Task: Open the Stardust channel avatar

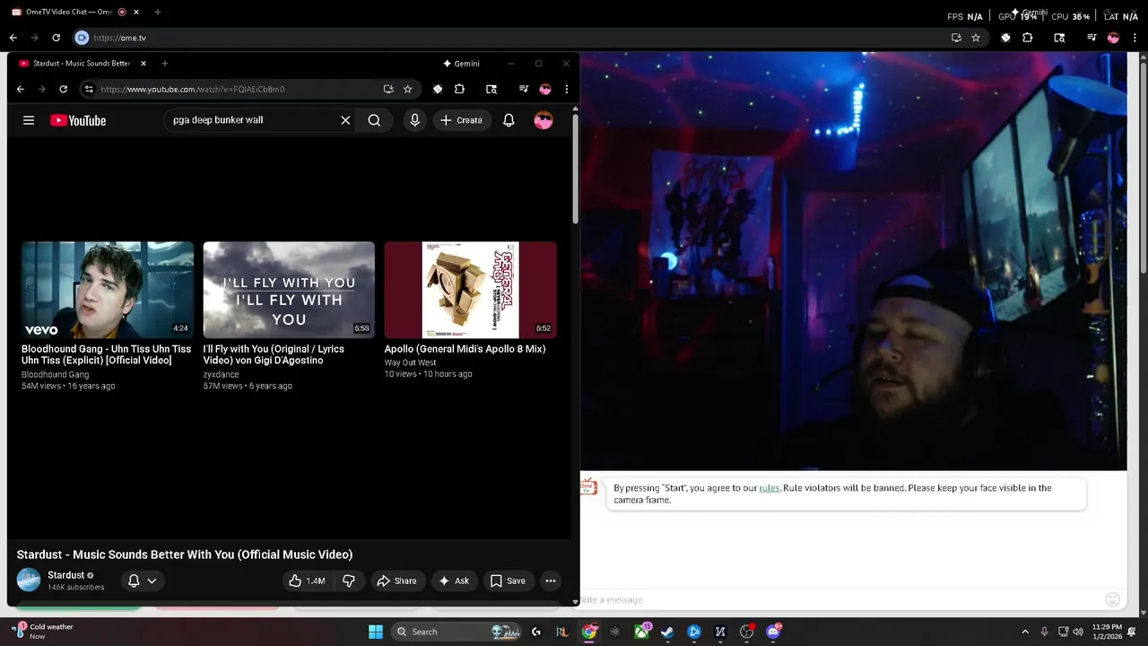Action: coord(29,581)
